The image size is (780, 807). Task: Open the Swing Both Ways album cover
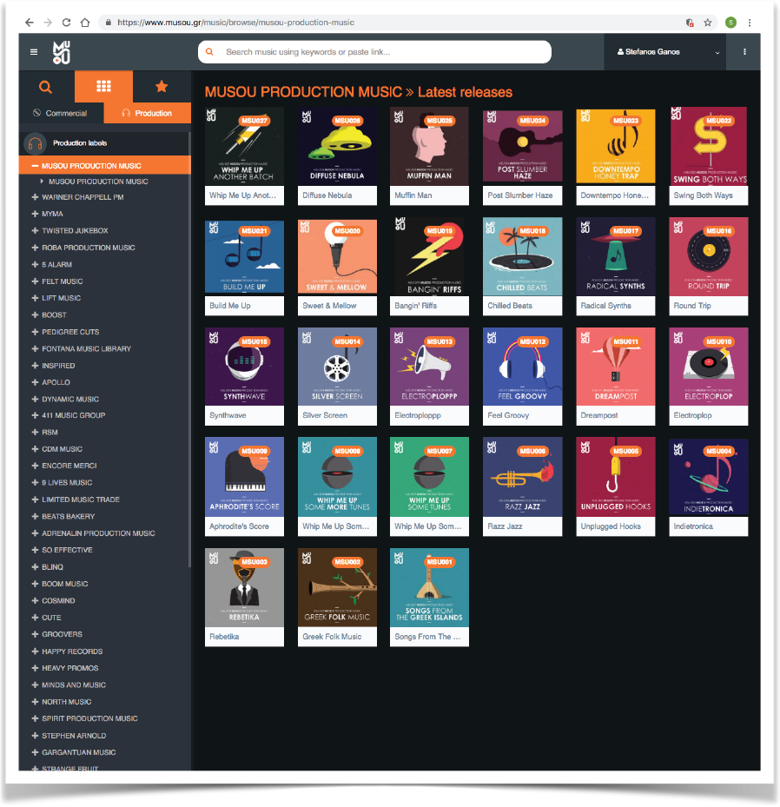709,146
